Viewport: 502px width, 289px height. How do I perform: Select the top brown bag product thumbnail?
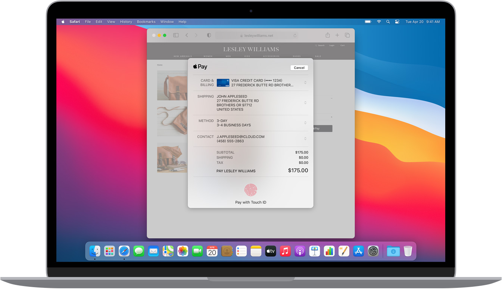[x=172, y=86]
